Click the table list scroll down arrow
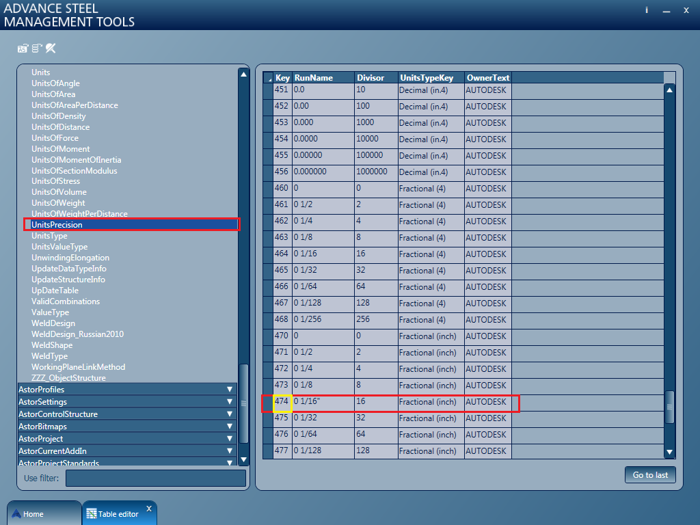The height and width of the screenshot is (525, 700). pyautogui.click(x=244, y=459)
